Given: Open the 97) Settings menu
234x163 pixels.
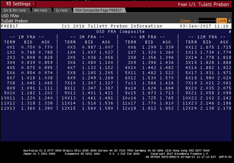Looking at the screenshot, I should click(x=18, y=4).
